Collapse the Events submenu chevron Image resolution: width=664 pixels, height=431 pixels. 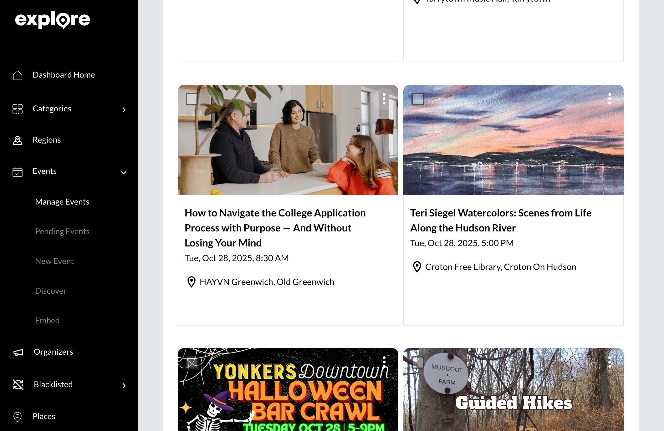124,173
